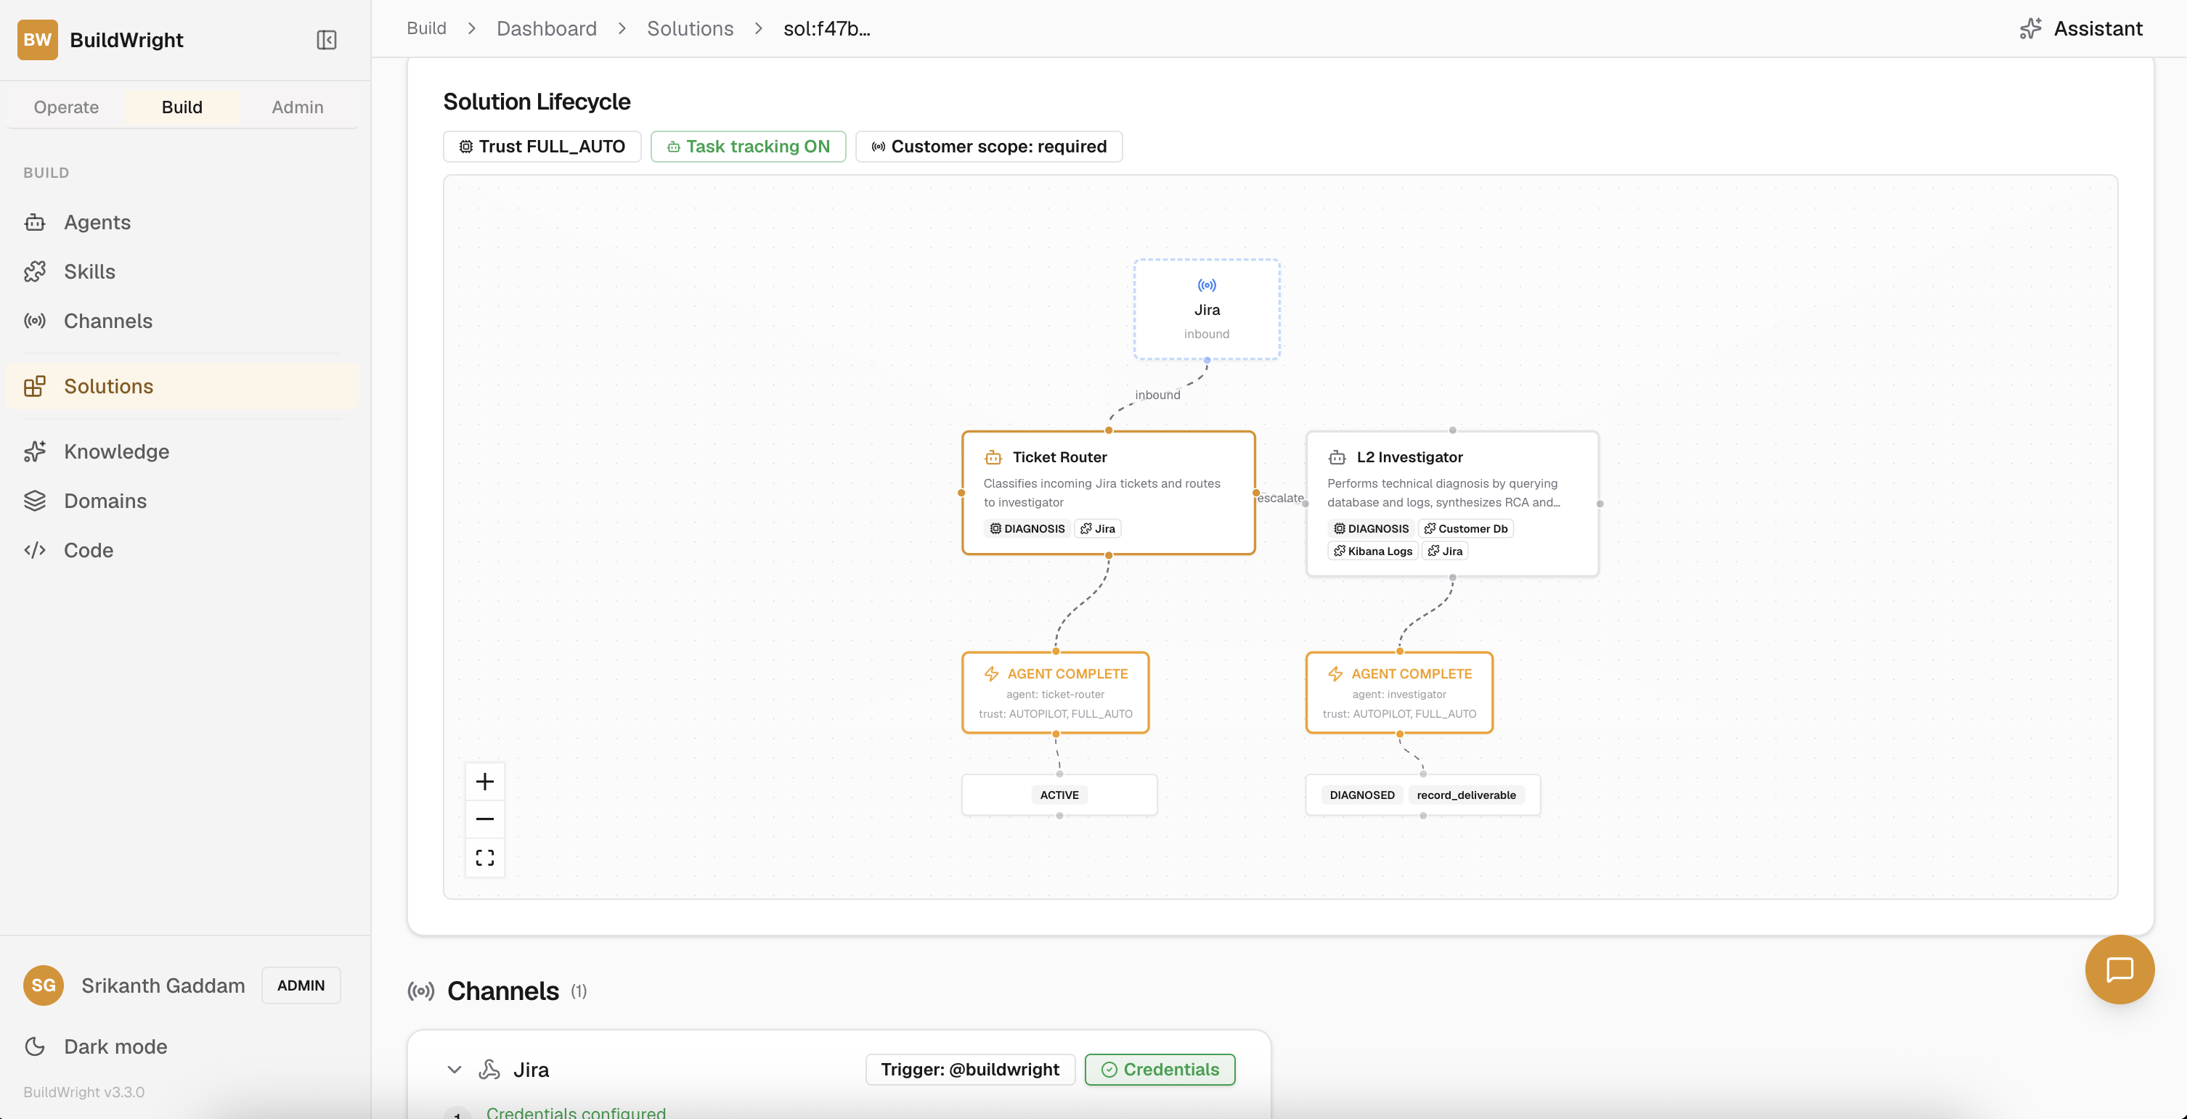Collapse the Jira channel row chevron
The image size is (2187, 1119).
click(x=455, y=1069)
